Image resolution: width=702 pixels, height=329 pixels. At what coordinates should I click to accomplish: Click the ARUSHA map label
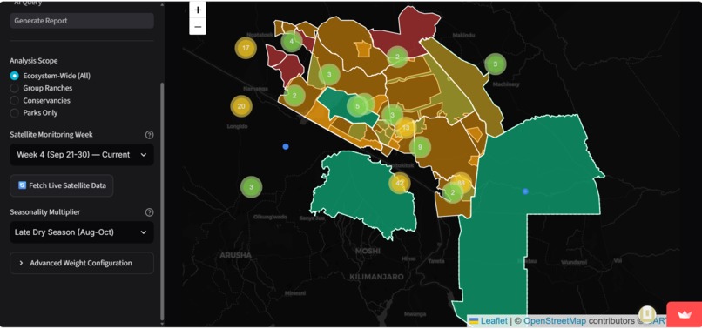click(x=235, y=255)
